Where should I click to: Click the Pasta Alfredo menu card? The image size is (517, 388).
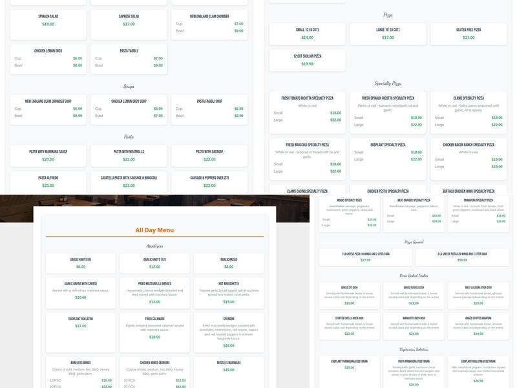(48, 181)
